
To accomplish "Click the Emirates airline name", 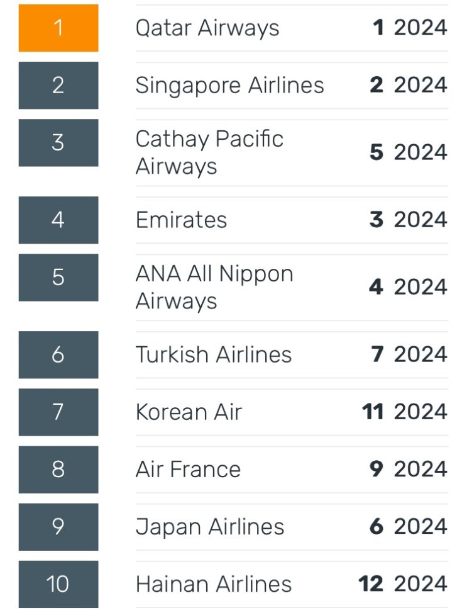I will (181, 220).
